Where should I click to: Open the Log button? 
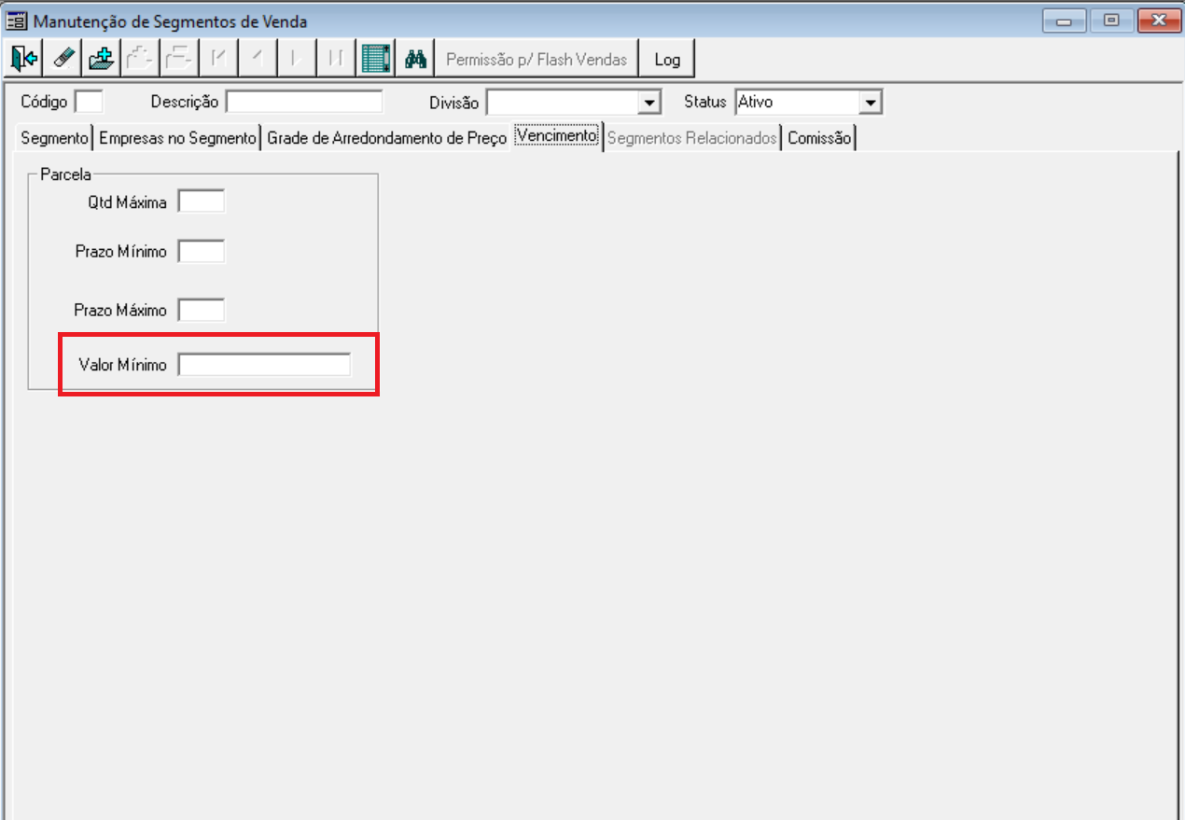point(668,59)
